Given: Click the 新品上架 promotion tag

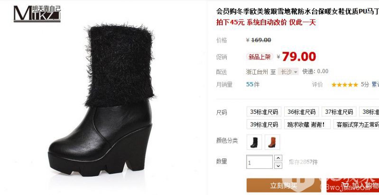Looking at the screenshot, I should point(259,57).
